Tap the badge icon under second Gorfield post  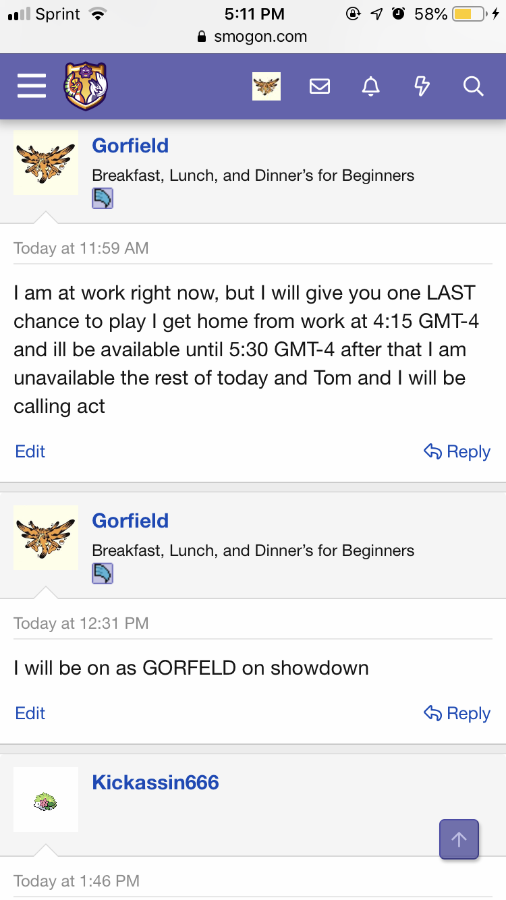(x=103, y=573)
